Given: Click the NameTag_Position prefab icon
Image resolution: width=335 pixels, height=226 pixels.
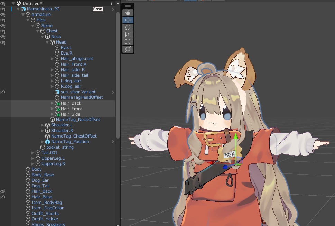Looking at the screenshot, I should click(x=47, y=142).
